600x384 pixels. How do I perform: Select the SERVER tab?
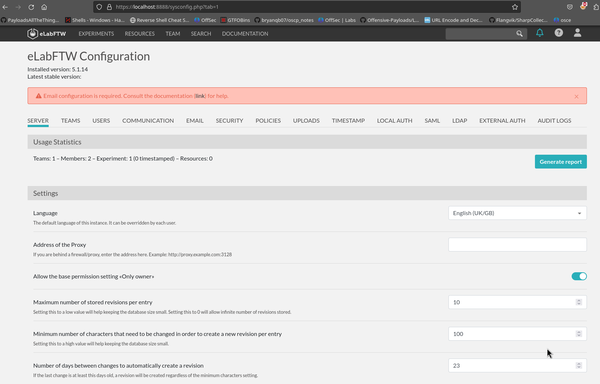pos(38,120)
